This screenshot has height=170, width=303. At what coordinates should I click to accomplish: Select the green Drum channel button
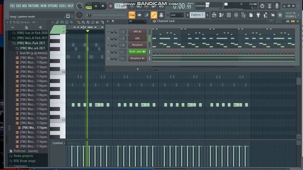(x=137, y=51)
